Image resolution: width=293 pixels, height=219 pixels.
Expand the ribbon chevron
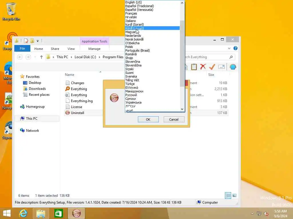[229, 48]
